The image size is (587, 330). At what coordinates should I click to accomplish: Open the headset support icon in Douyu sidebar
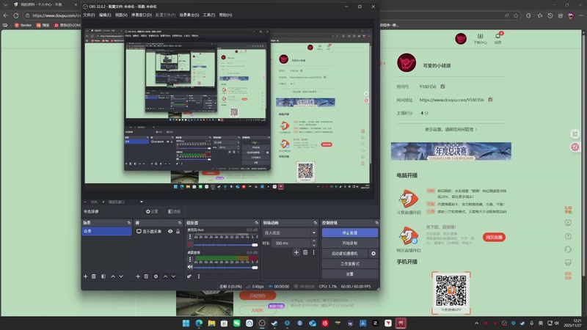pos(568,249)
